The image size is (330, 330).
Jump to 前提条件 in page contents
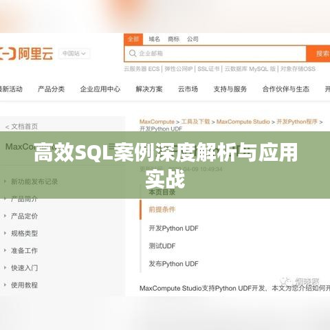162,210
